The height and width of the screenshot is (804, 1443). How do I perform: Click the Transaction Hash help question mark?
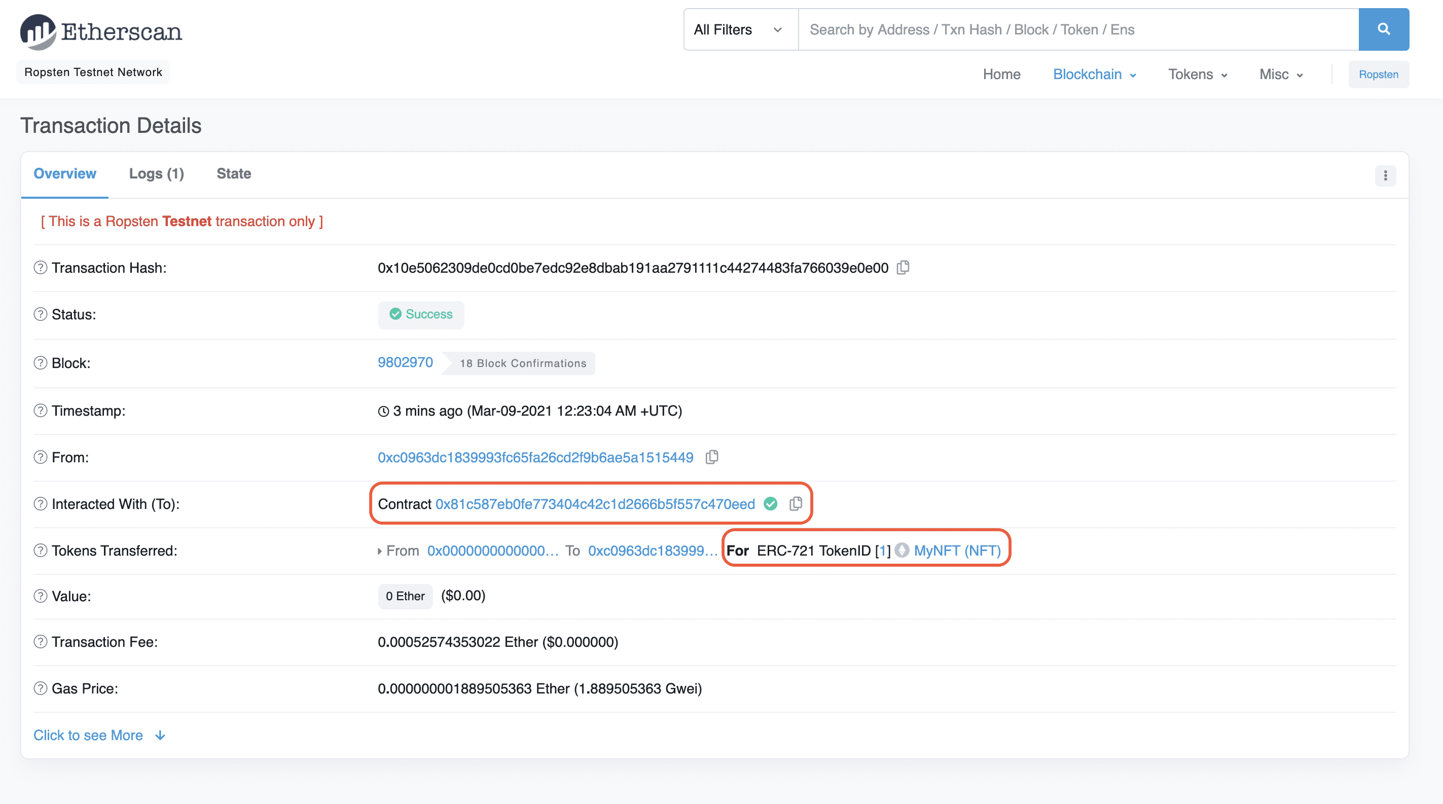pos(40,268)
